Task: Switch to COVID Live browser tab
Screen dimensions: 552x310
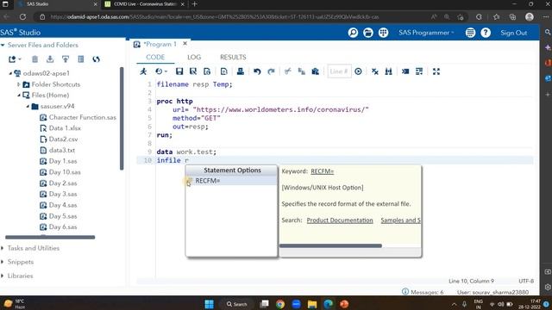Action: [144, 4]
